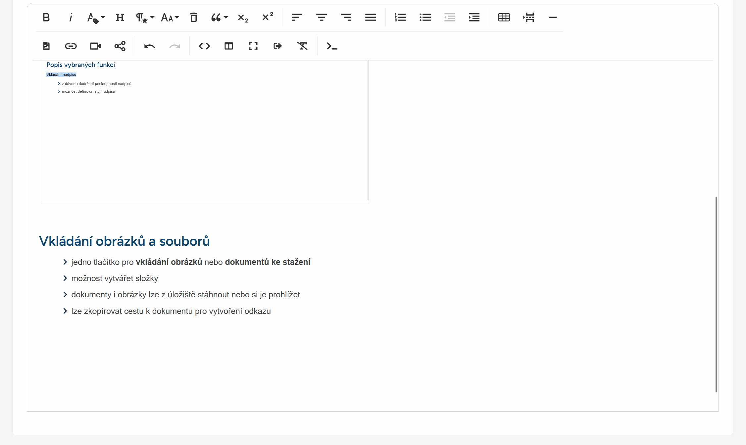The width and height of the screenshot is (746, 445).
Task: Open the quote style dropdown
Action: click(219, 18)
